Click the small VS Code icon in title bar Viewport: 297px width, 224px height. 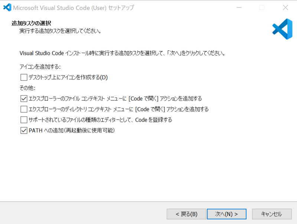pos(7,7)
